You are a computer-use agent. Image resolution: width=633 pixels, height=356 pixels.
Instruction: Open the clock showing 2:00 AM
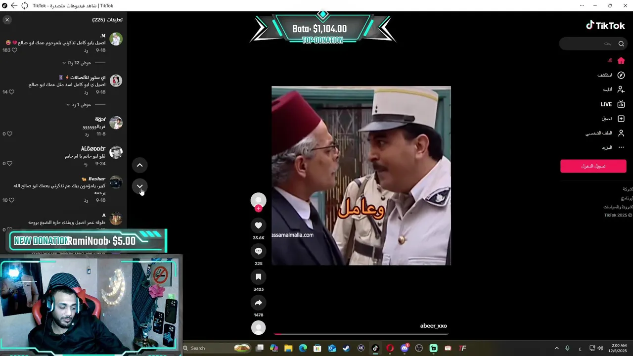(x=619, y=348)
